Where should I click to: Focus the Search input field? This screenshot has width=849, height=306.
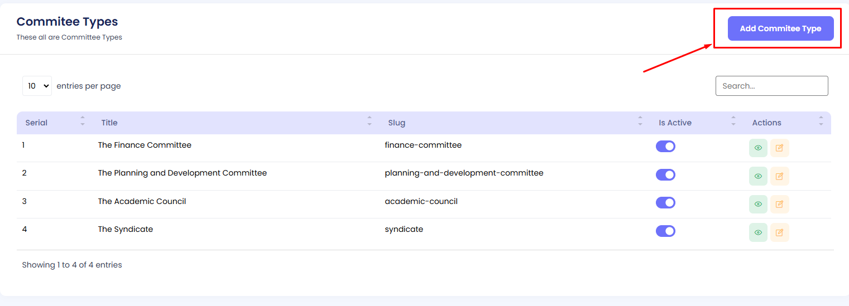771,86
